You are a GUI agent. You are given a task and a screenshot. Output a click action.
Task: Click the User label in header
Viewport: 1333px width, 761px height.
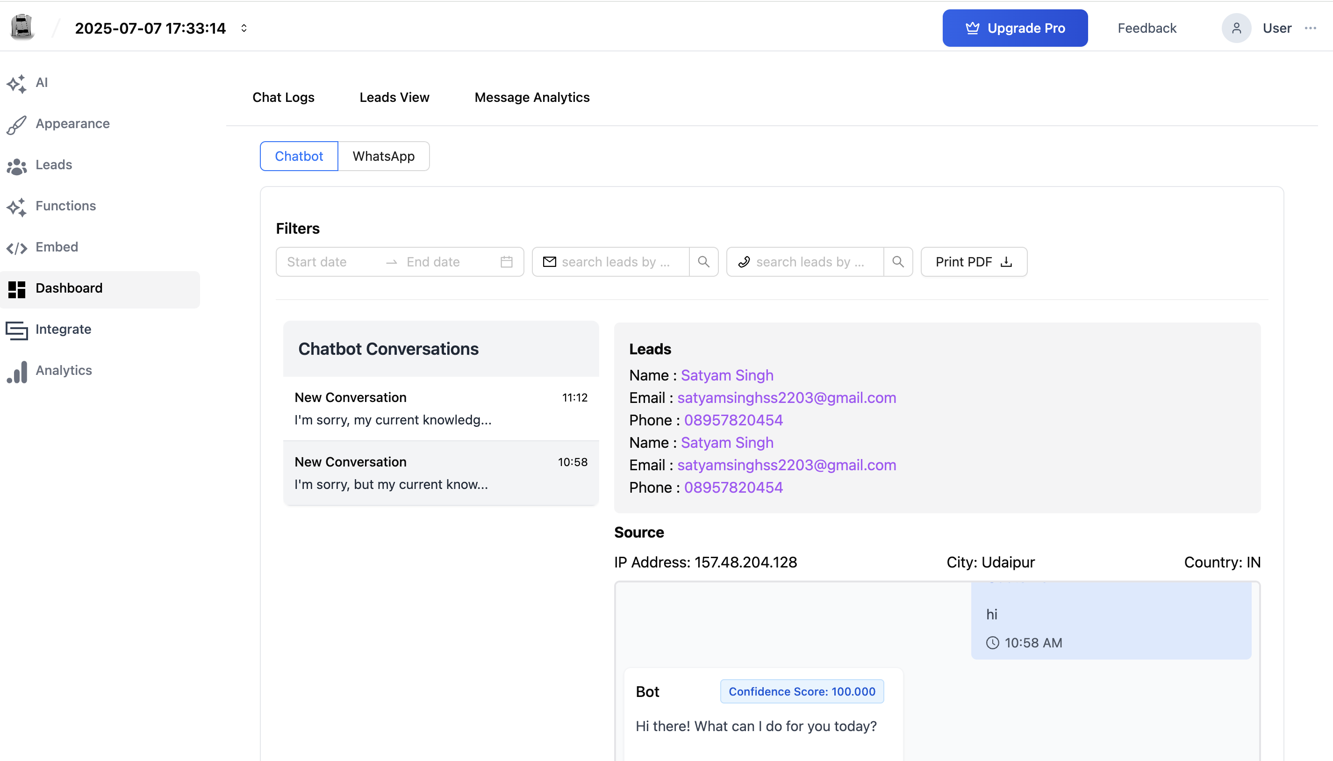(1276, 28)
